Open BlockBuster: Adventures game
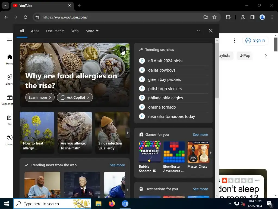 [174, 157]
